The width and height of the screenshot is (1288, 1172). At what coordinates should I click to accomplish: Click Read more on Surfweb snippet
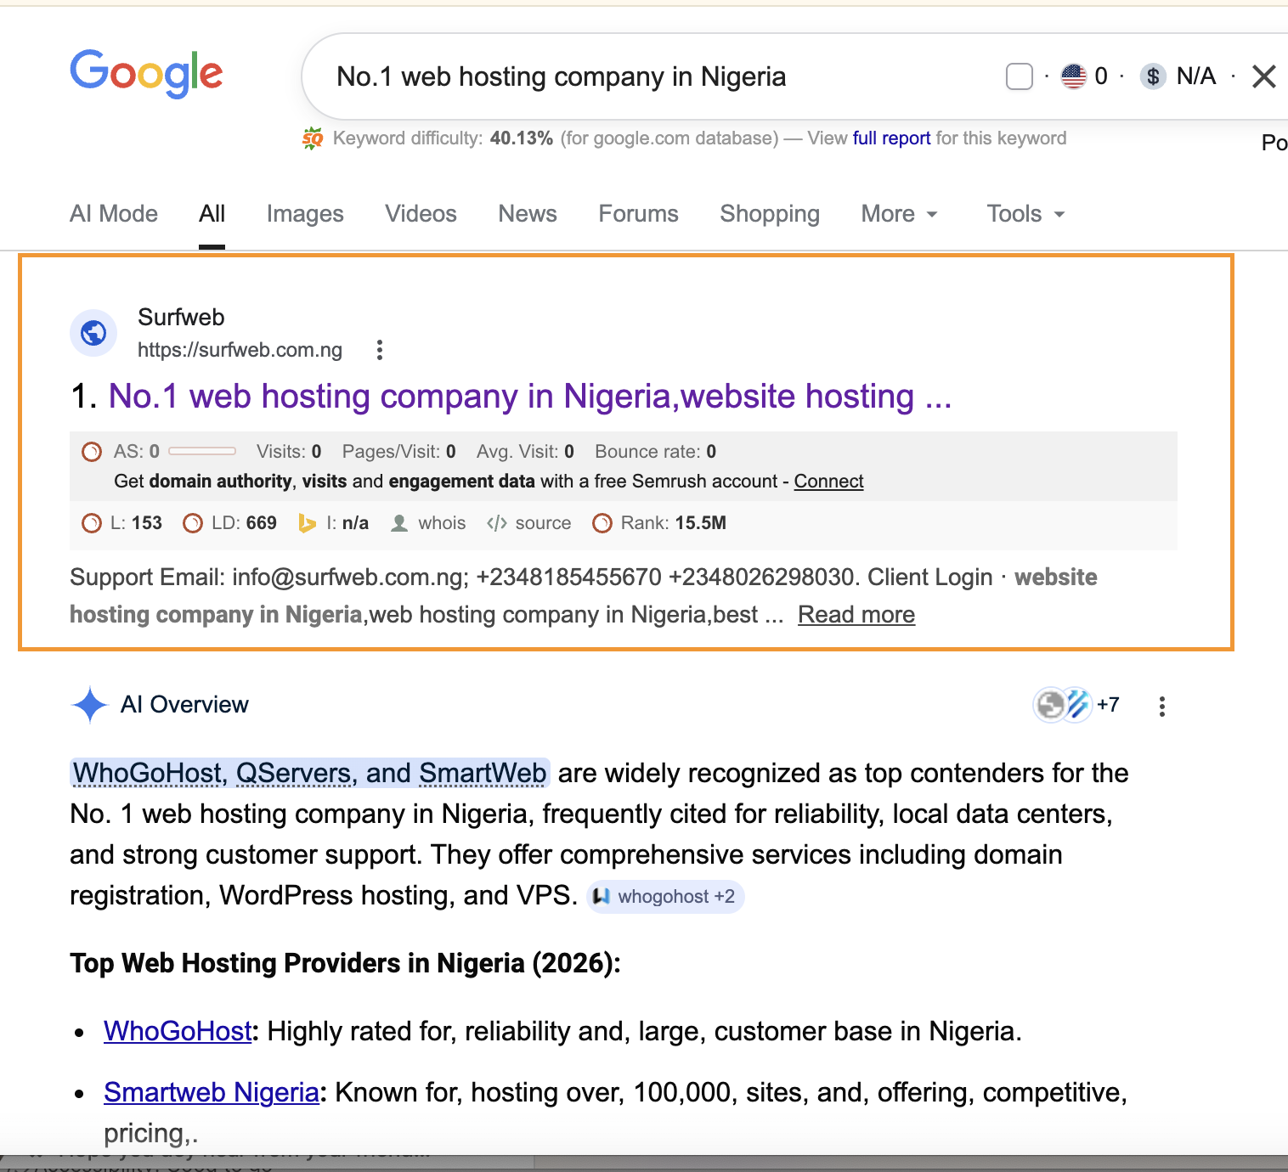(856, 615)
